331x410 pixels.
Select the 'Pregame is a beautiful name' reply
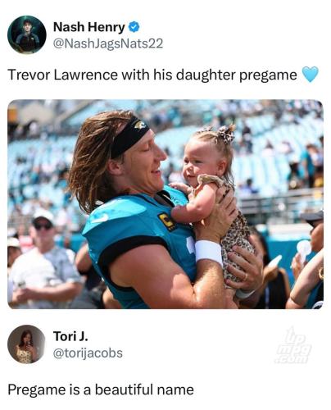(x=101, y=389)
